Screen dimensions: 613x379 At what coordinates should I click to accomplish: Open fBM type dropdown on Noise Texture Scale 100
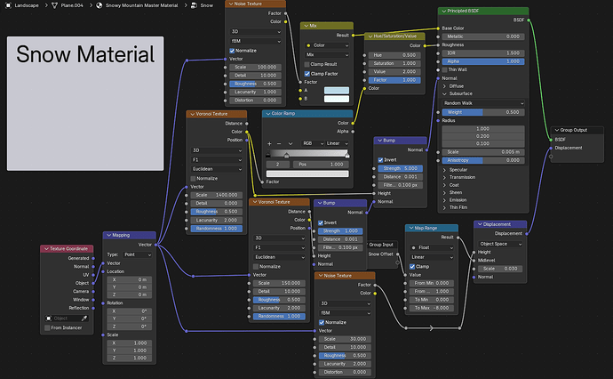tap(256, 41)
